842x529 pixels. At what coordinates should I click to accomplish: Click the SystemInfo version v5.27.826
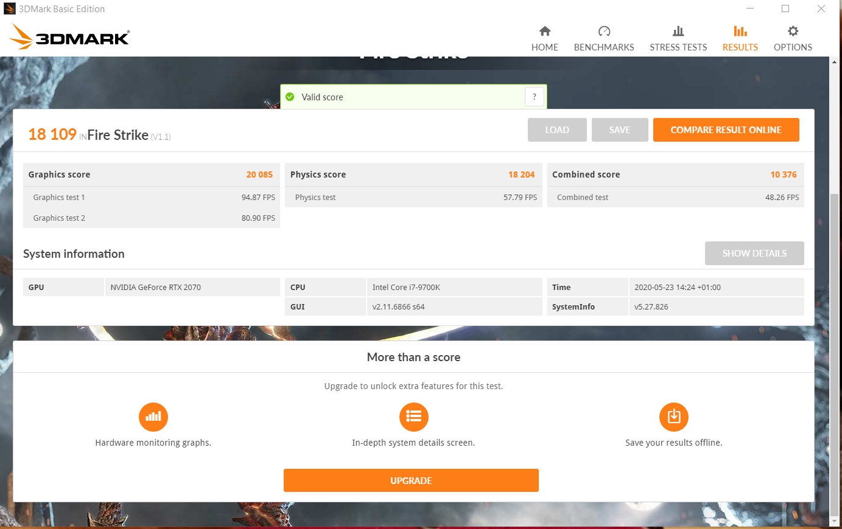(x=717, y=306)
